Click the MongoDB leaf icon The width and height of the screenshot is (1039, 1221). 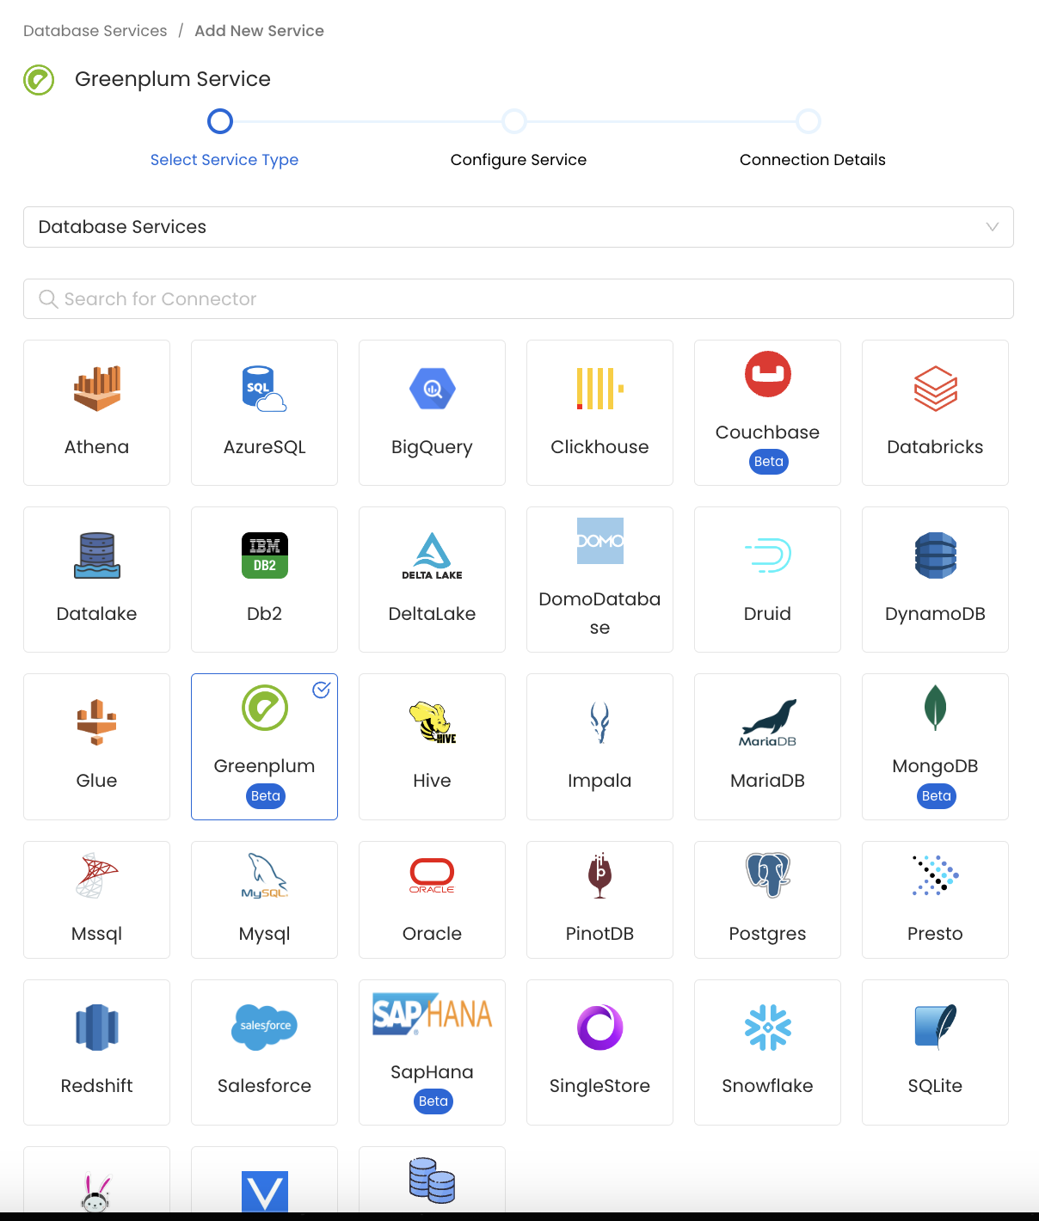(x=935, y=708)
